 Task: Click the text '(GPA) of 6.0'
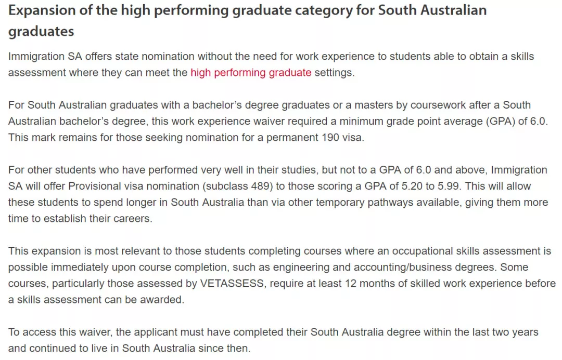516,122
